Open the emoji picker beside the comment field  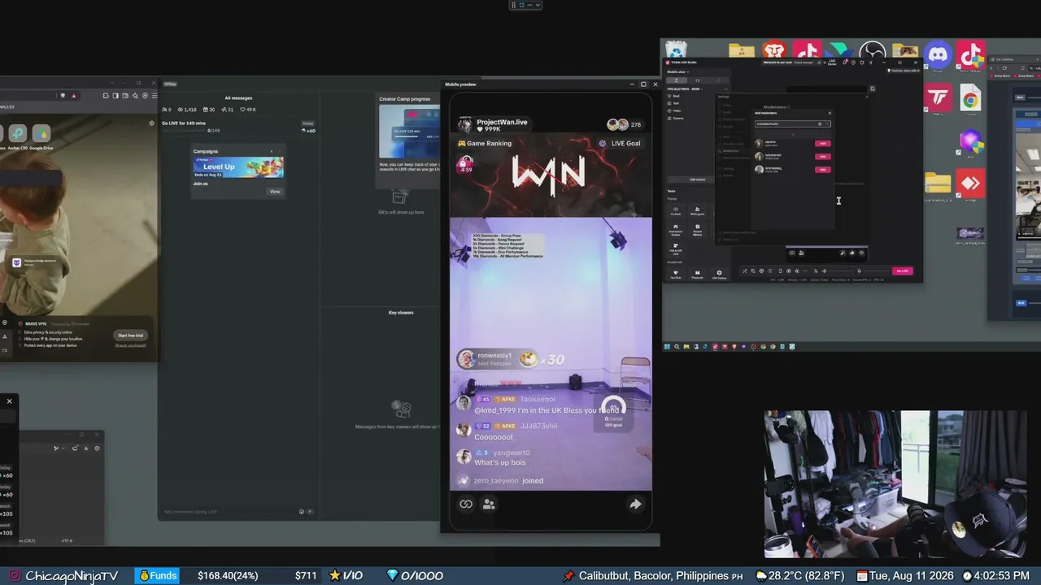click(x=302, y=512)
